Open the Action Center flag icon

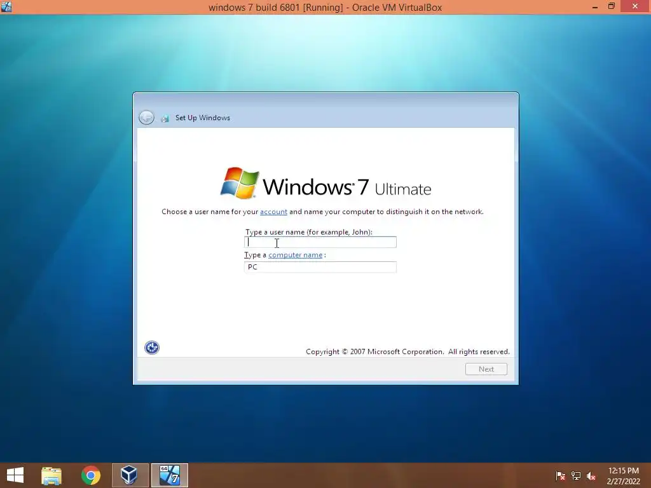tap(560, 475)
